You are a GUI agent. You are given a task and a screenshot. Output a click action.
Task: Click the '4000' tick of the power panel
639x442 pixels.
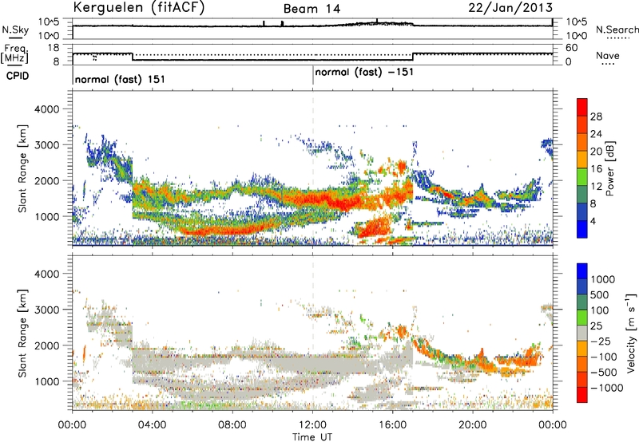point(46,109)
